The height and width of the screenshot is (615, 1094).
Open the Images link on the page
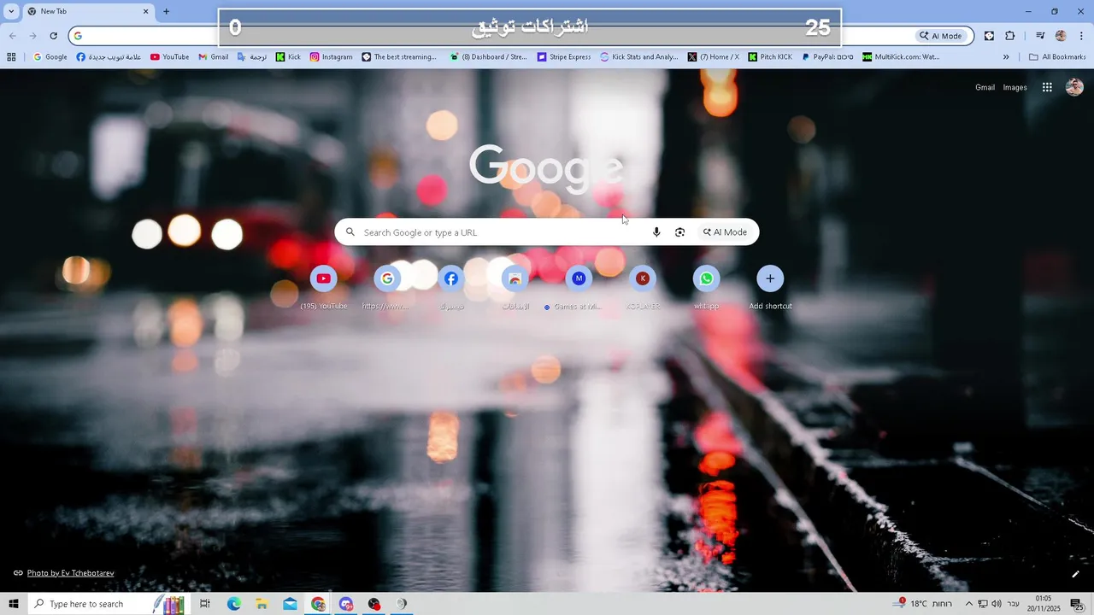(x=1015, y=87)
